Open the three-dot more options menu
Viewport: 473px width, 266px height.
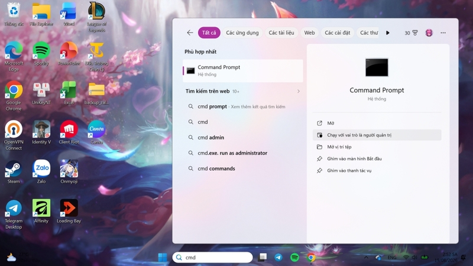443,33
